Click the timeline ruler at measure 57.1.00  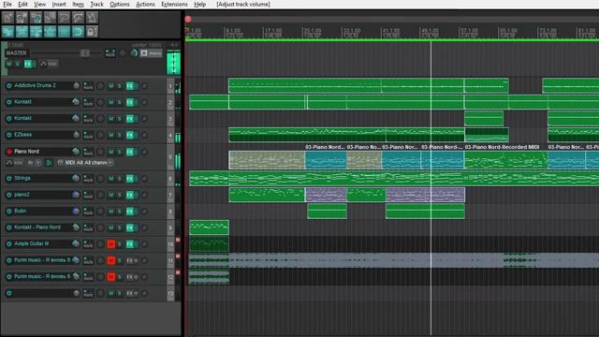click(468, 32)
